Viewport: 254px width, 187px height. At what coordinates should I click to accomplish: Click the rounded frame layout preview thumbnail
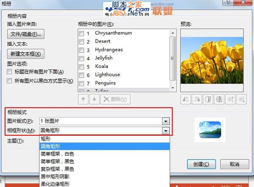(x=210, y=130)
